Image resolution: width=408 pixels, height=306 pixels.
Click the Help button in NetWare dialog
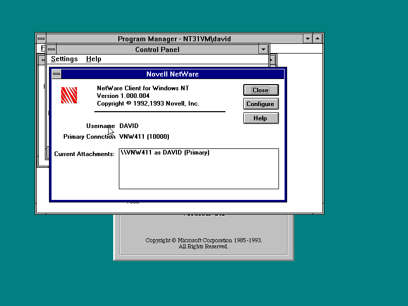pyautogui.click(x=261, y=118)
